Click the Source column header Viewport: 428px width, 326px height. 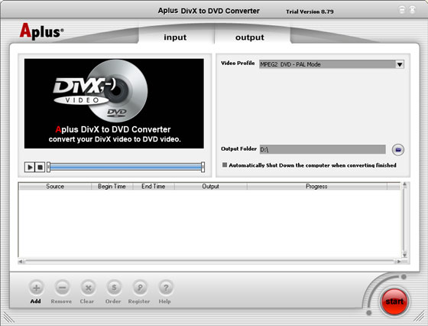point(55,187)
